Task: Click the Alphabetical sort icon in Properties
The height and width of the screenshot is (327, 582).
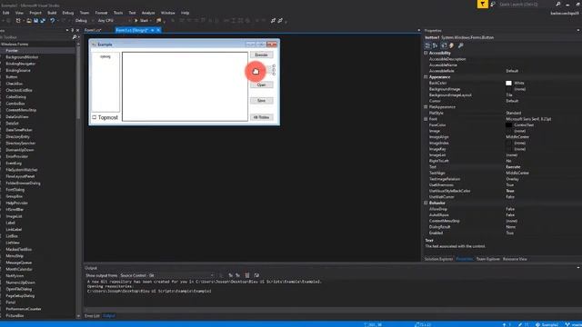Action: 435,45
